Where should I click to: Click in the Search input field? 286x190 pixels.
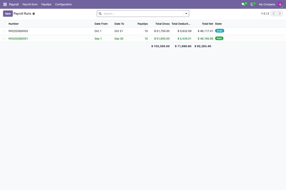(x=143, y=14)
